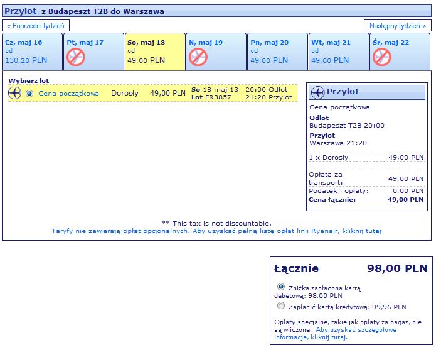
Task: Click the 'This tax is not discountable' note
Action: pos(216,223)
